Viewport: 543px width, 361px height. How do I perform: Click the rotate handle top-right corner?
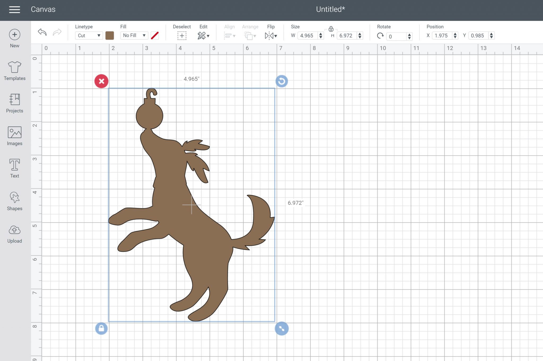[x=281, y=80]
